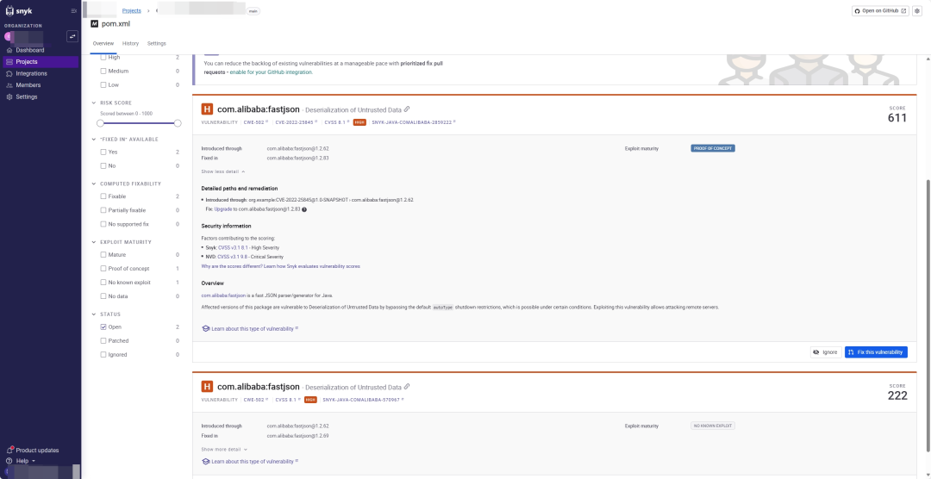This screenshot has width=931, height=479.
Task: Click the PROOF OF CONCEPT badge
Action: coord(713,148)
